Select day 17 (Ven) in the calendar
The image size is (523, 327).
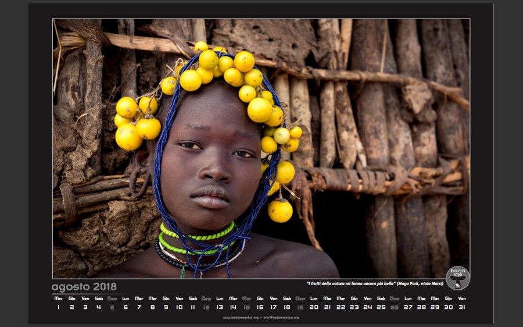point(273,307)
